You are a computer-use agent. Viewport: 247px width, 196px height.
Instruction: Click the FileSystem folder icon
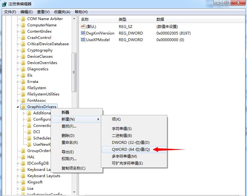[x=23, y=88]
